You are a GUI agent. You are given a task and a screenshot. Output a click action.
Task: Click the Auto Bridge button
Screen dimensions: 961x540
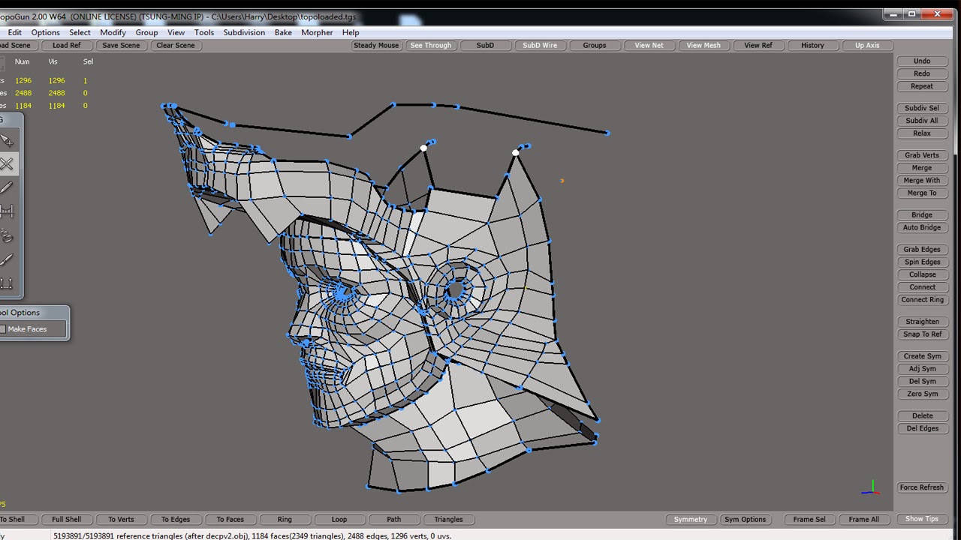pyautogui.click(x=921, y=227)
